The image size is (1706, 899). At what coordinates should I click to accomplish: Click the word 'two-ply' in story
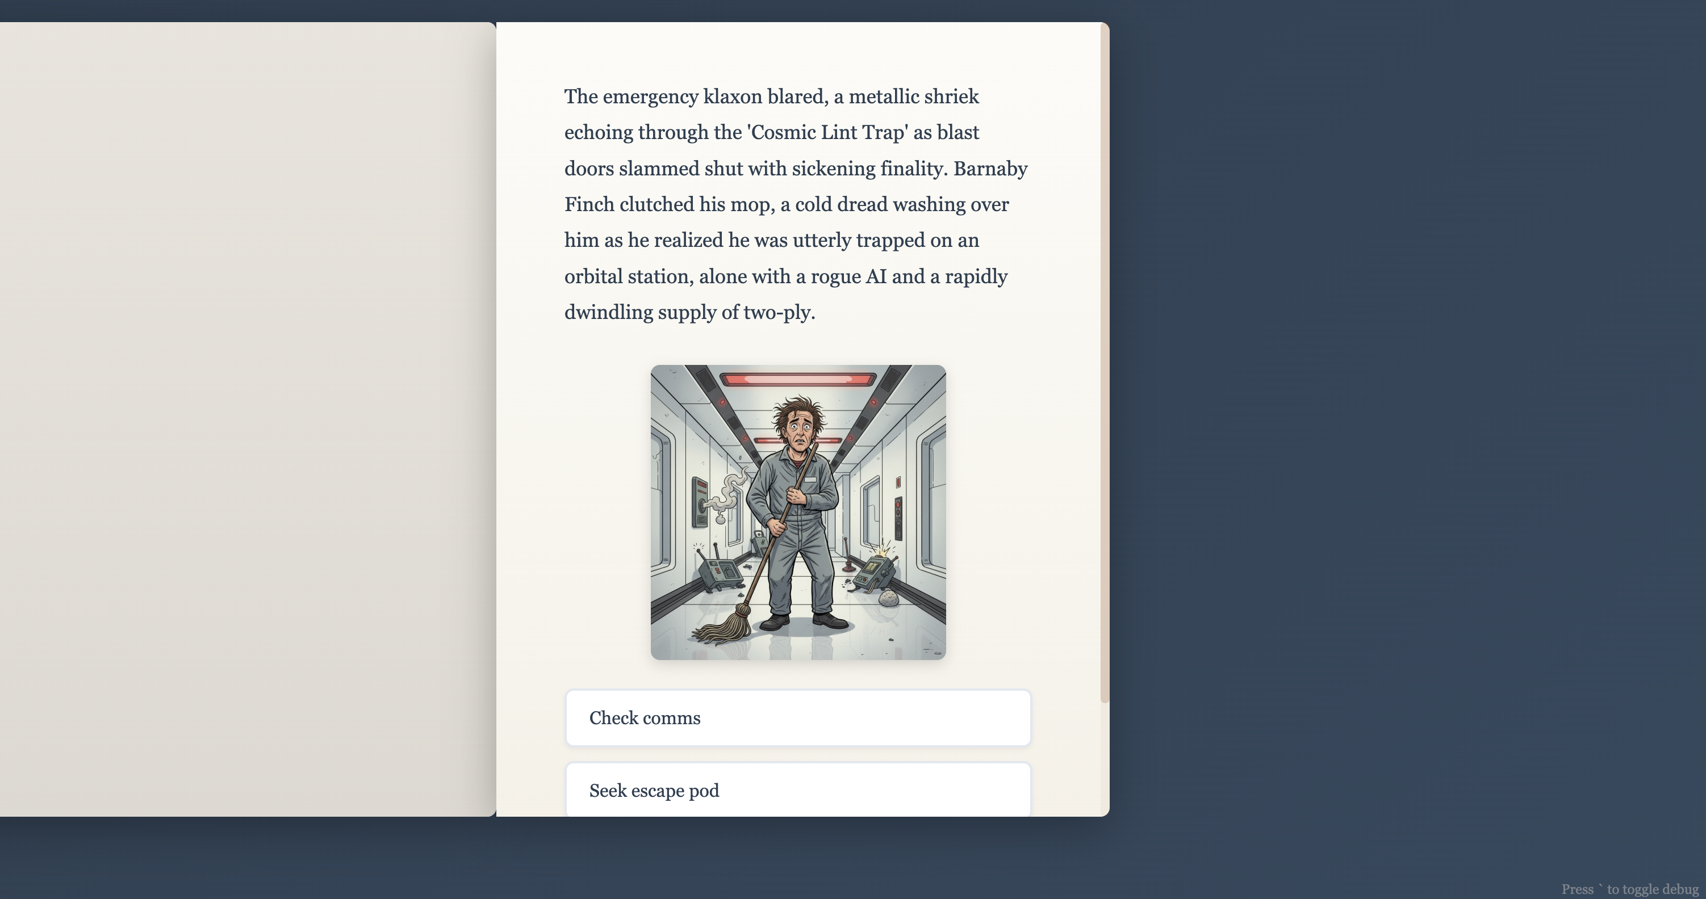point(777,312)
